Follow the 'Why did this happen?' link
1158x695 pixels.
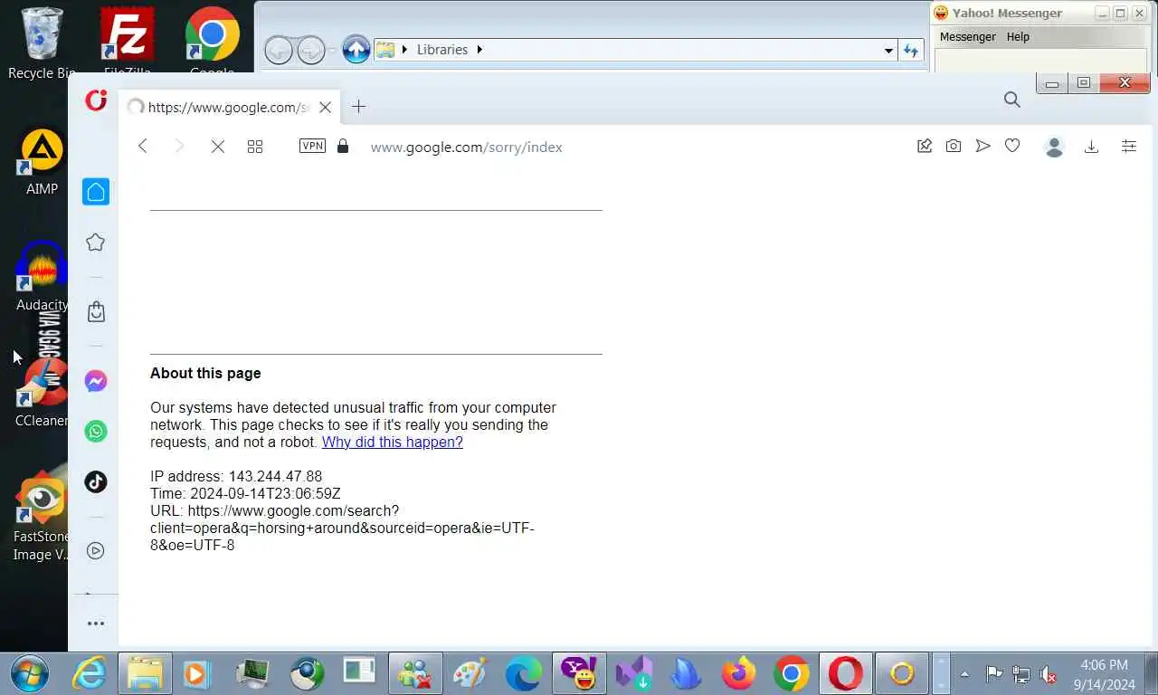(393, 442)
